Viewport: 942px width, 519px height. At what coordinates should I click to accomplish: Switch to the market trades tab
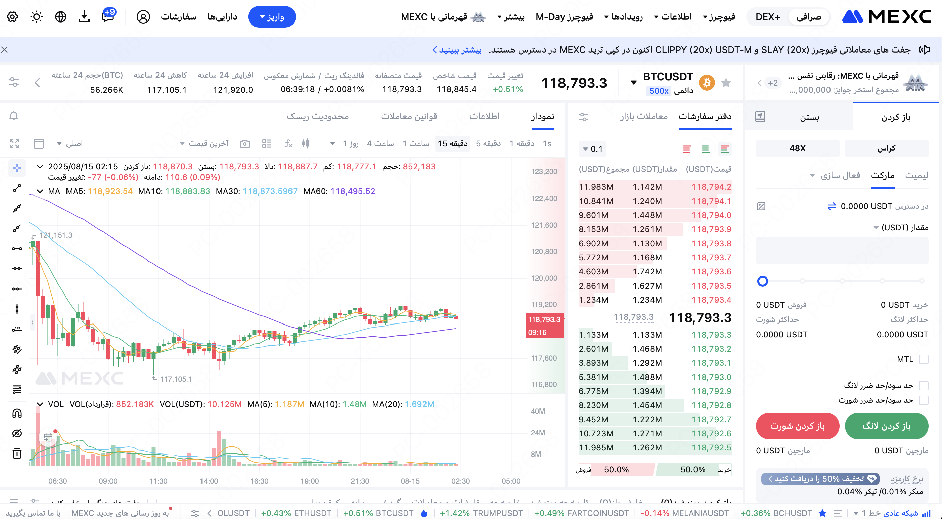pyautogui.click(x=643, y=116)
